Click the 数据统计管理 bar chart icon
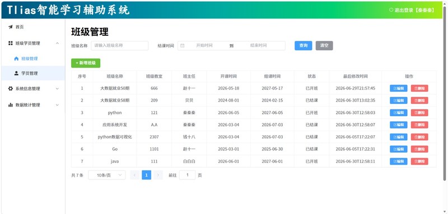Viewport: 448px width, 214px height. [11, 105]
